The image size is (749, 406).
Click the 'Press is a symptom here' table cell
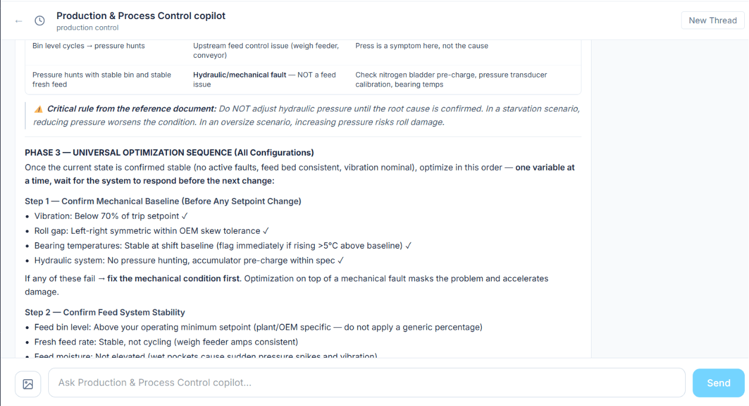[422, 46]
